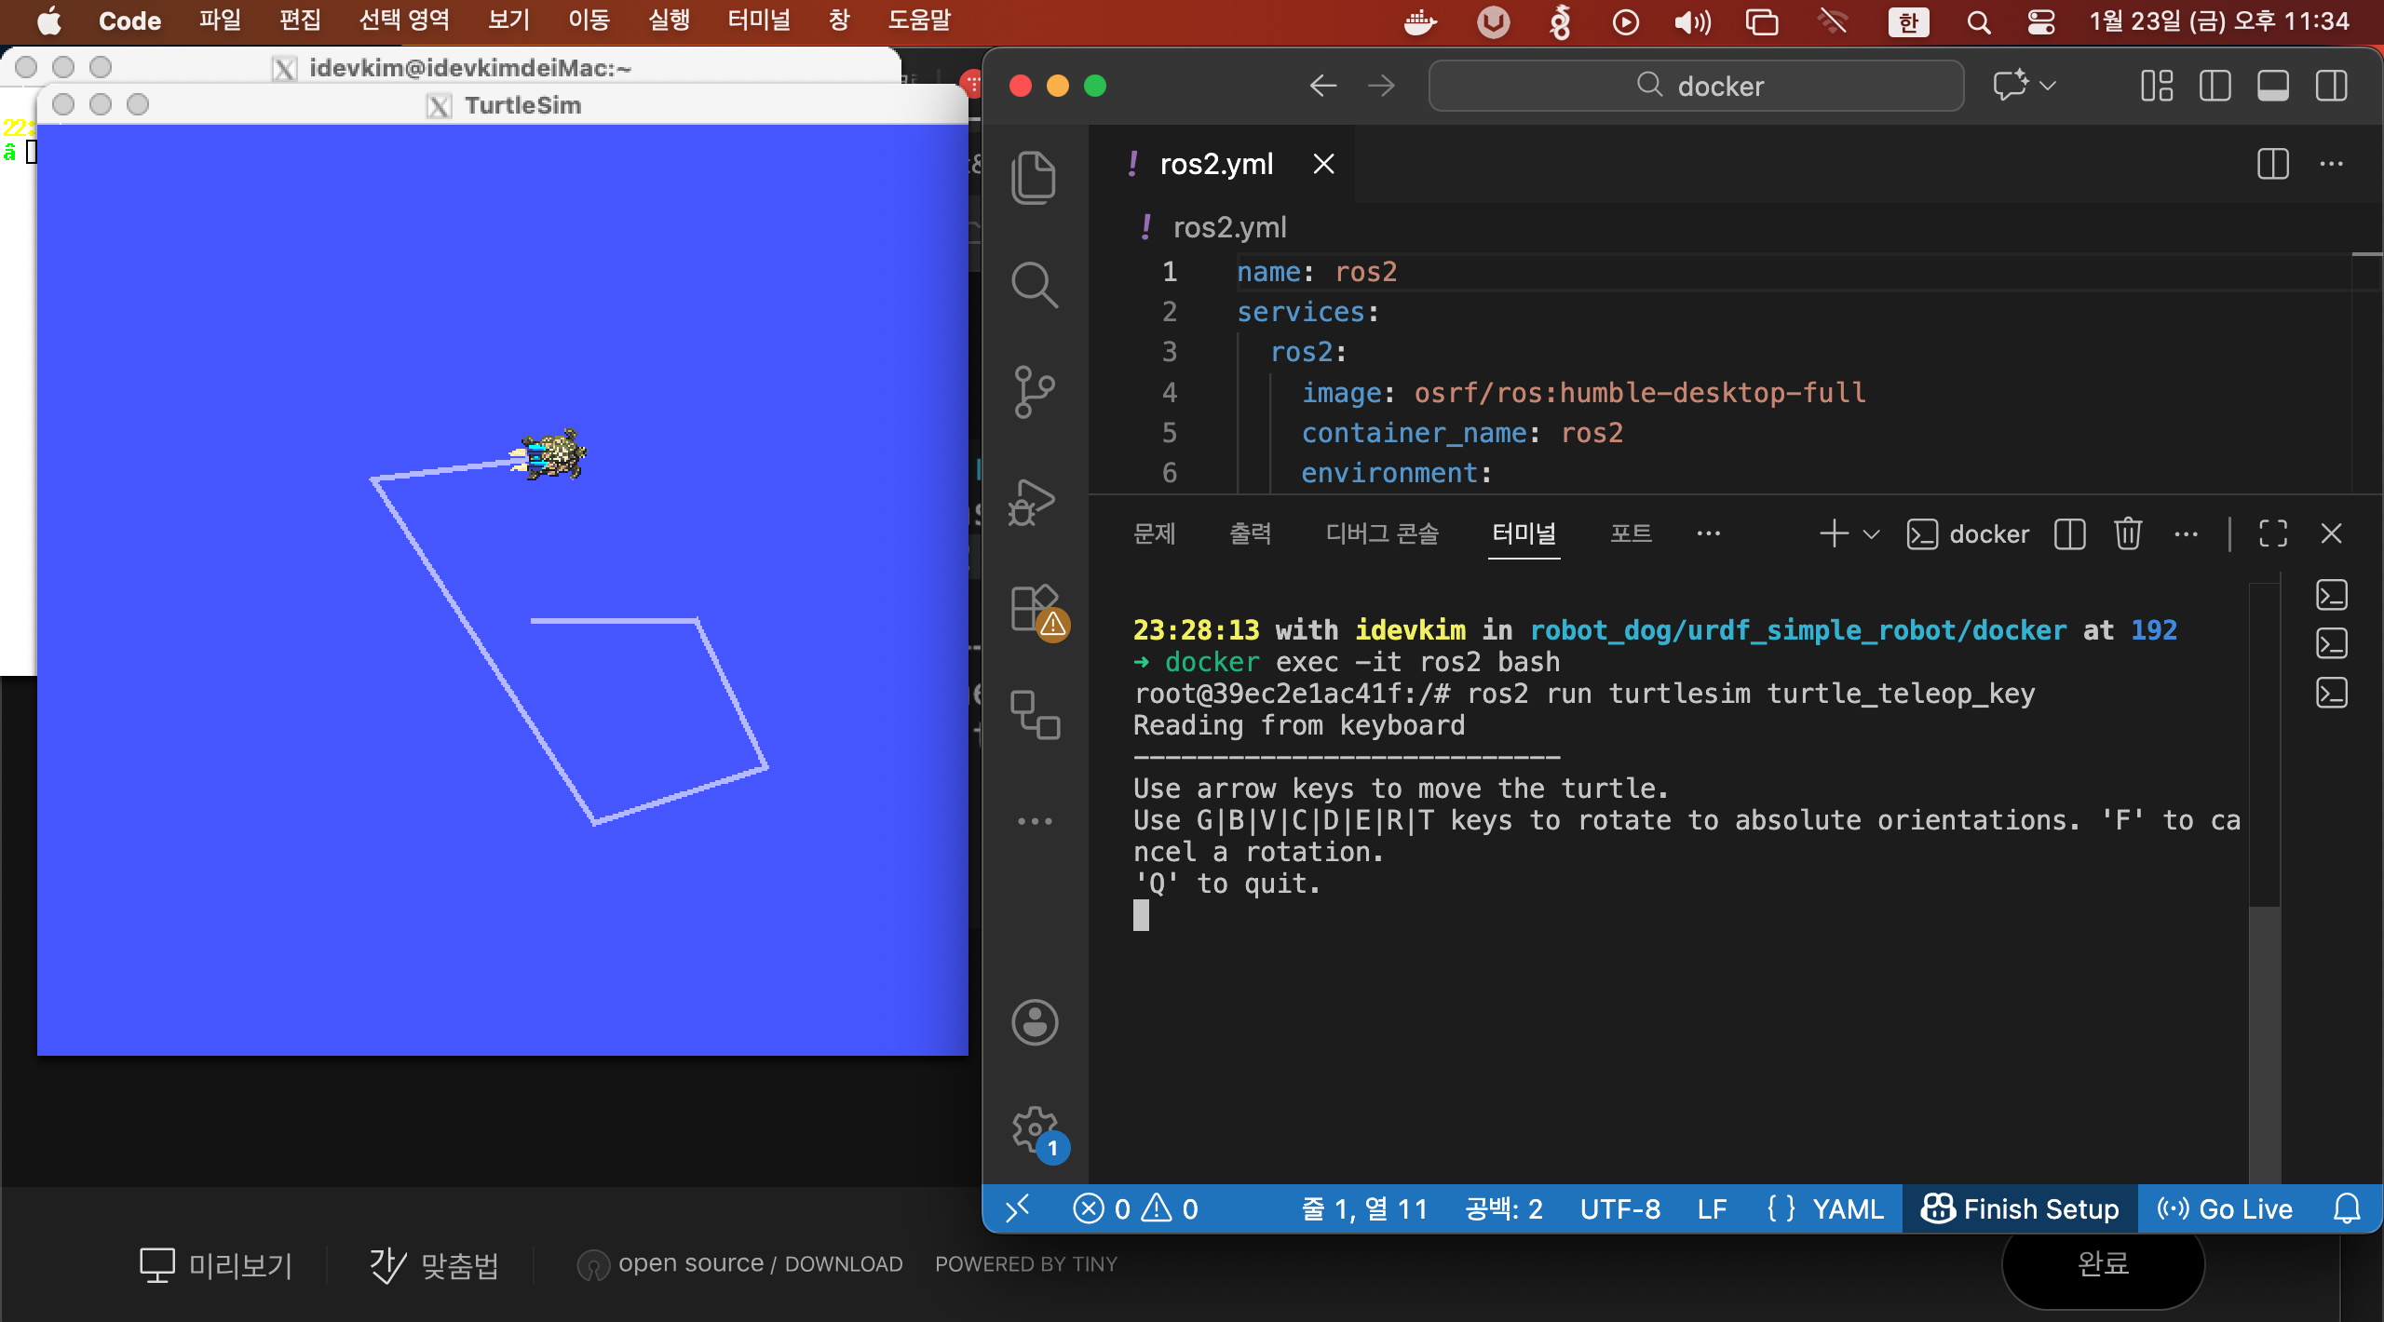Show additional views ellipsis in activity bar
2384x1322 pixels.
click(1035, 821)
